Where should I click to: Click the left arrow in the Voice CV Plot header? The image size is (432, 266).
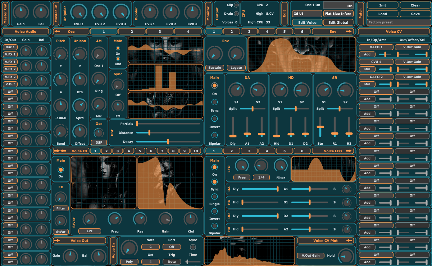pos(348,240)
